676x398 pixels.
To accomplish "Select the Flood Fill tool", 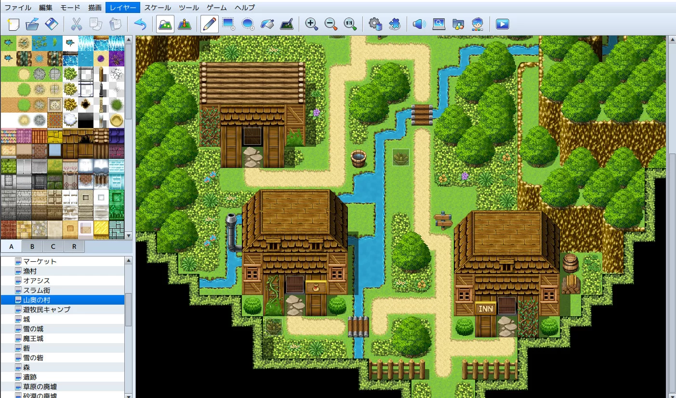I will pyautogui.click(x=267, y=24).
